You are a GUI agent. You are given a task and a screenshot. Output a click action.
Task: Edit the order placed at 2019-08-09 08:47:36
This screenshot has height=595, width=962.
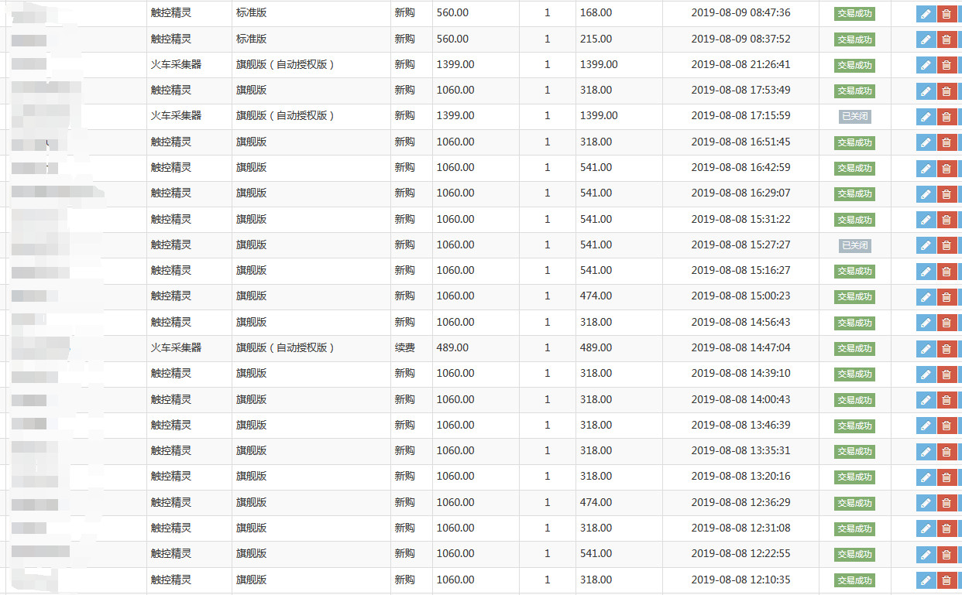pos(926,14)
